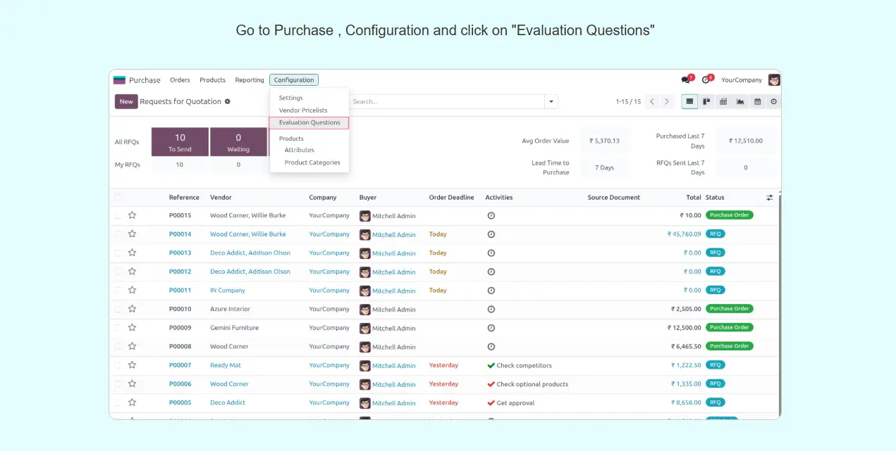
Task: Check the select-all header checkbox
Action: (118, 198)
